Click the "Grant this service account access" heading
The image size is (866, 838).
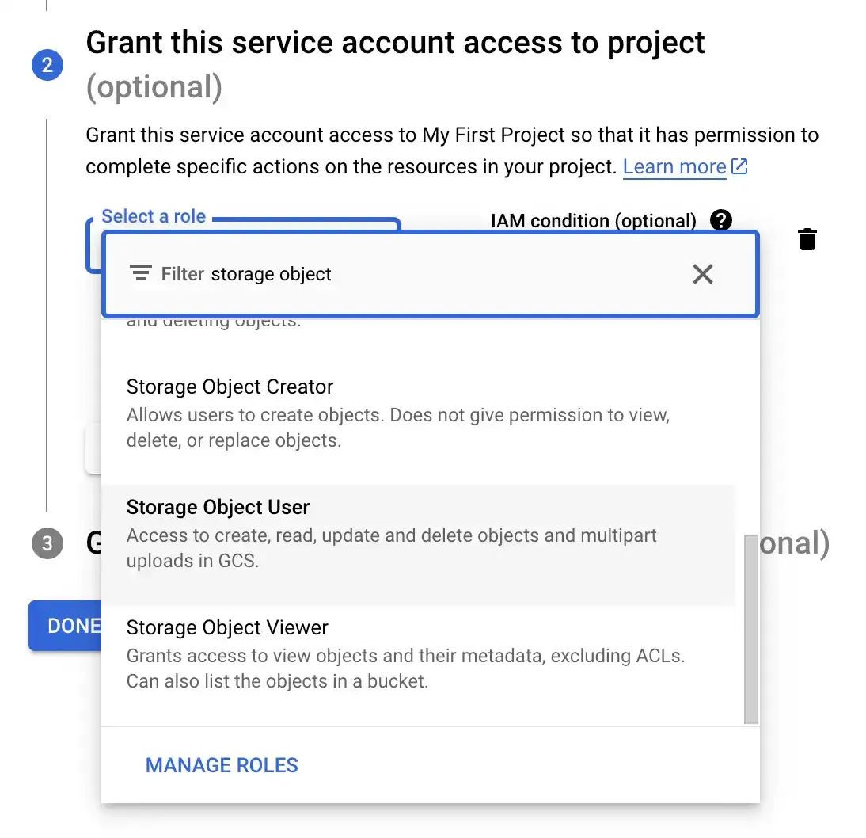[395, 42]
